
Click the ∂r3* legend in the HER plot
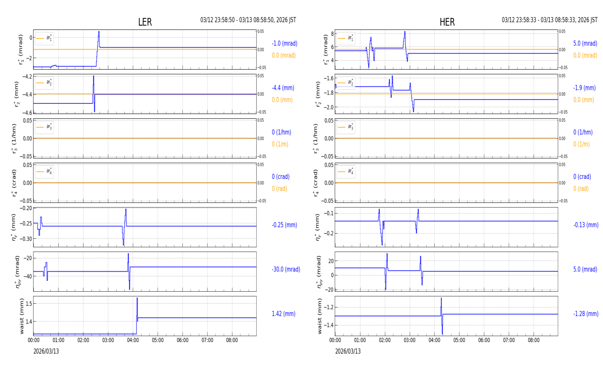point(346,127)
